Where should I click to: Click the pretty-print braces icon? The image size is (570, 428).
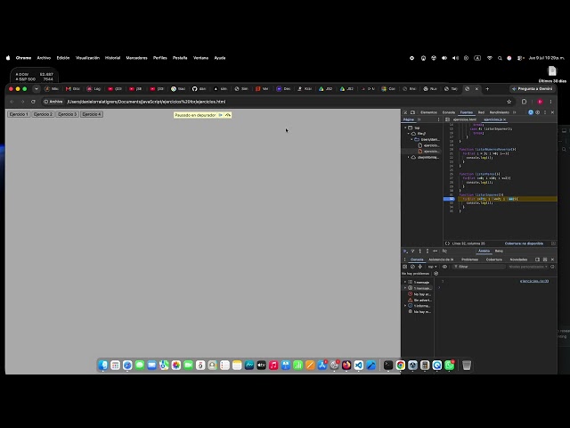point(447,243)
